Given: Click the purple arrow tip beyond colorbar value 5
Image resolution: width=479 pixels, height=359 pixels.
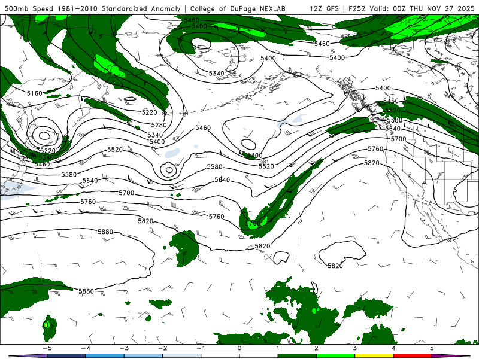Looking at the screenshot, I should (x=451, y=356).
